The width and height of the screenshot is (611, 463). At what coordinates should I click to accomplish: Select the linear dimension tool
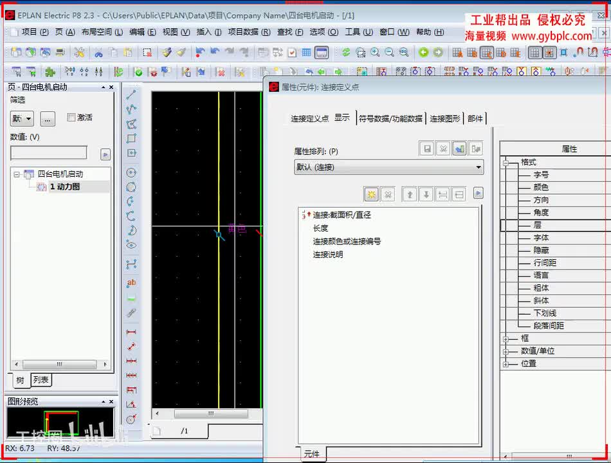[131, 332]
